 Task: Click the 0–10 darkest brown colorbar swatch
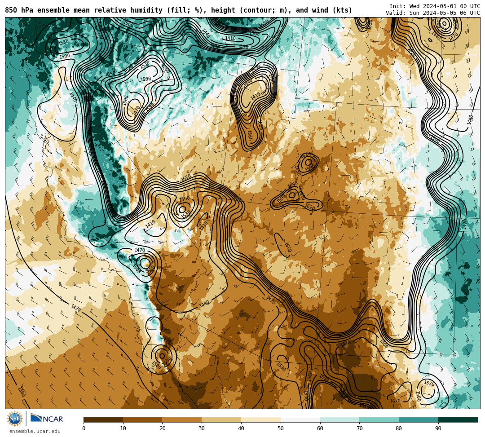click(x=103, y=419)
